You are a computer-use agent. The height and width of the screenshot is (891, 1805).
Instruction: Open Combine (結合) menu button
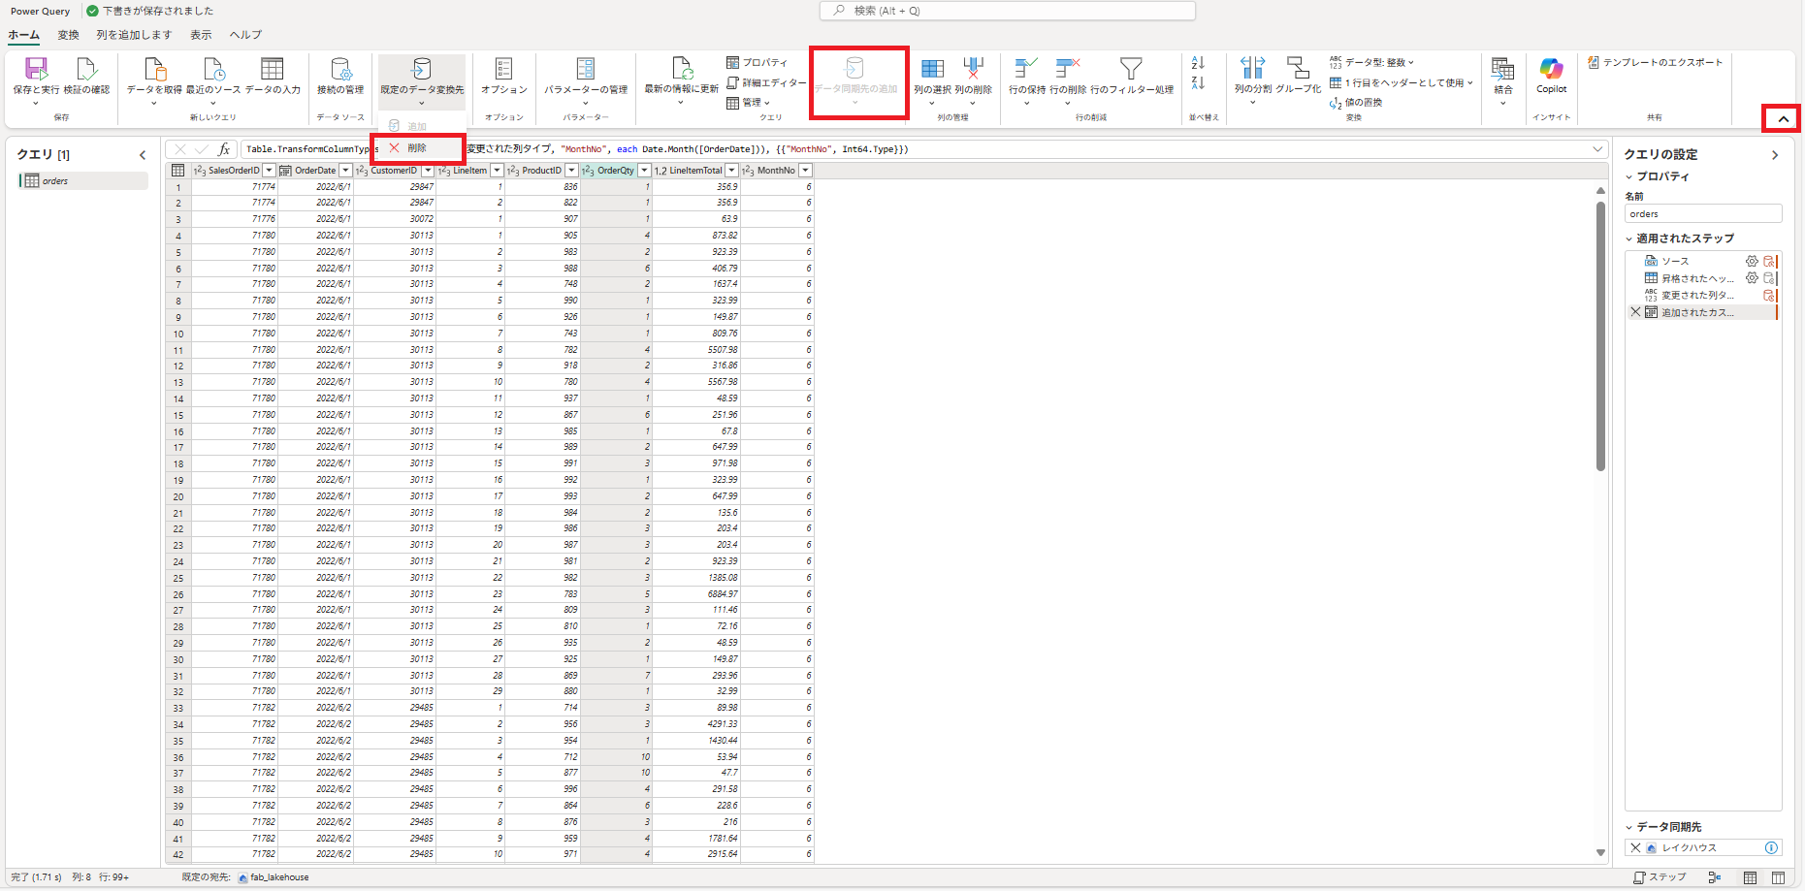point(1503,81)
